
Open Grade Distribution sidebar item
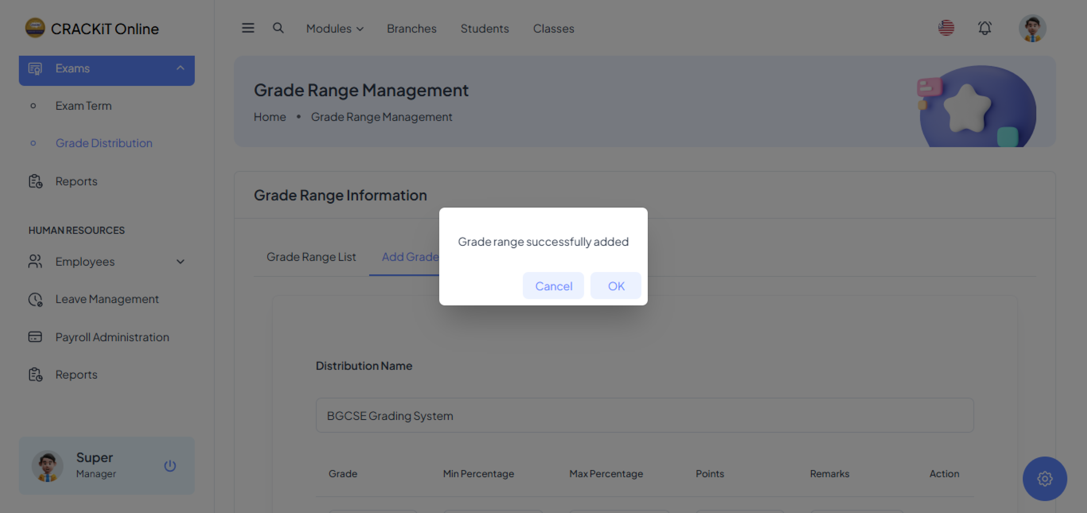pyautogui.click(x=104, y=143)
